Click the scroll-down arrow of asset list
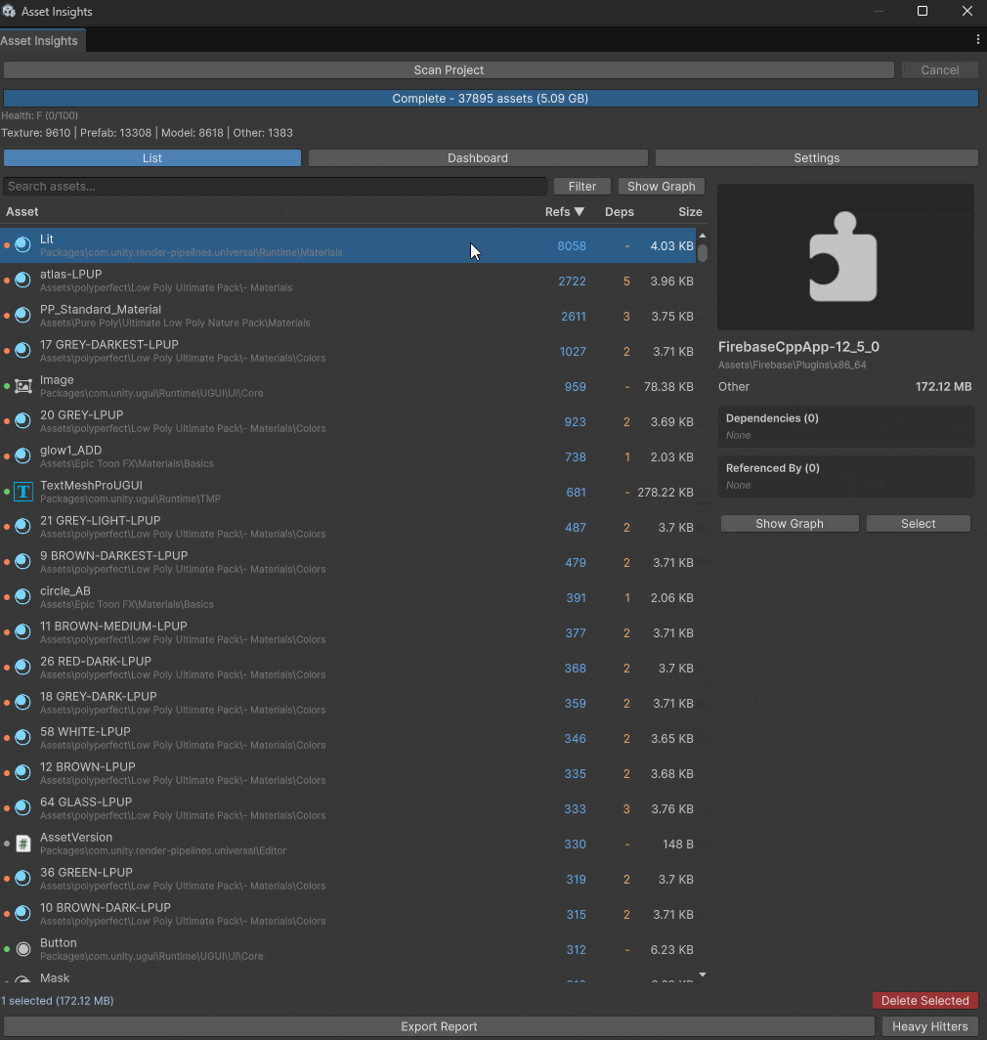 [703, 975]
